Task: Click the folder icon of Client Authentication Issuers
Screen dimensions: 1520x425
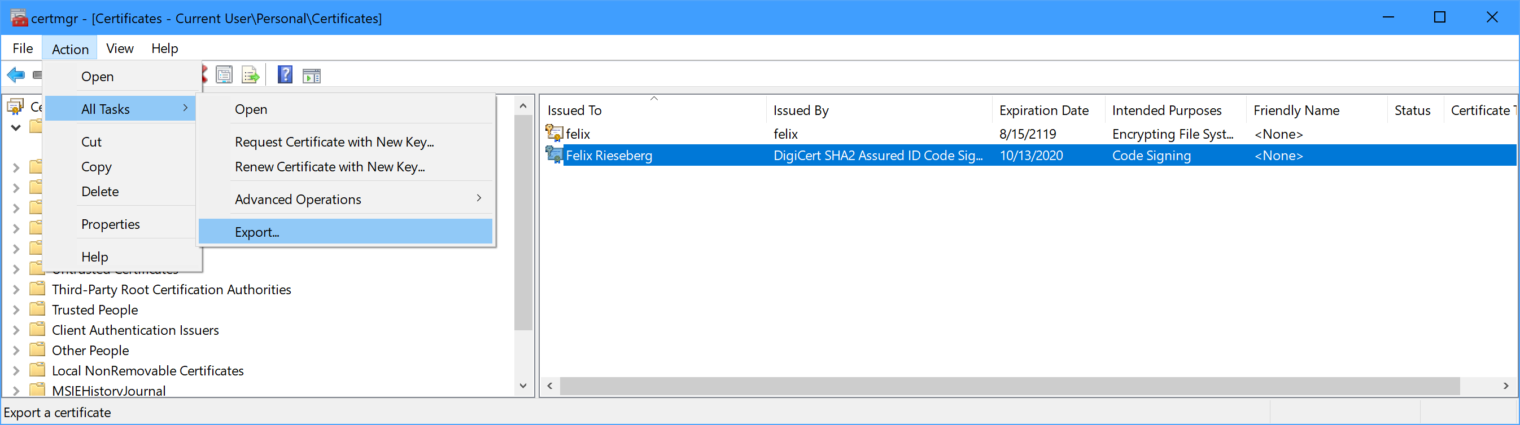Action: [x=37, y=329]
